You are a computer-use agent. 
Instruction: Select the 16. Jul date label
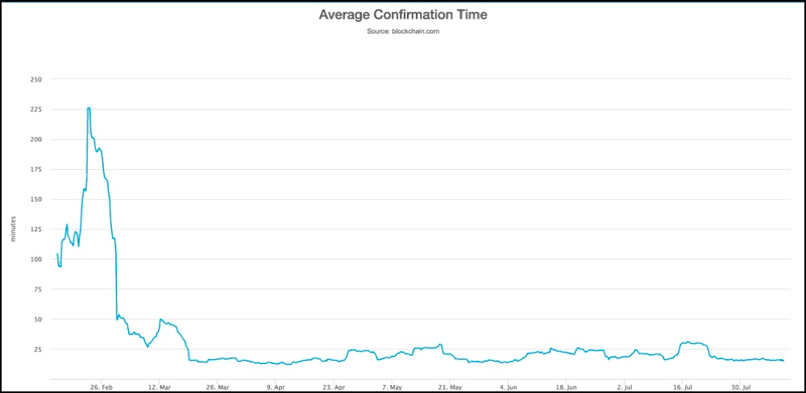tap(683, 385)
